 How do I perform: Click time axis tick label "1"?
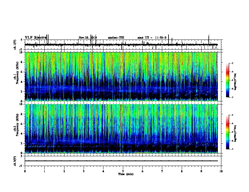click(x=45, y=171)
